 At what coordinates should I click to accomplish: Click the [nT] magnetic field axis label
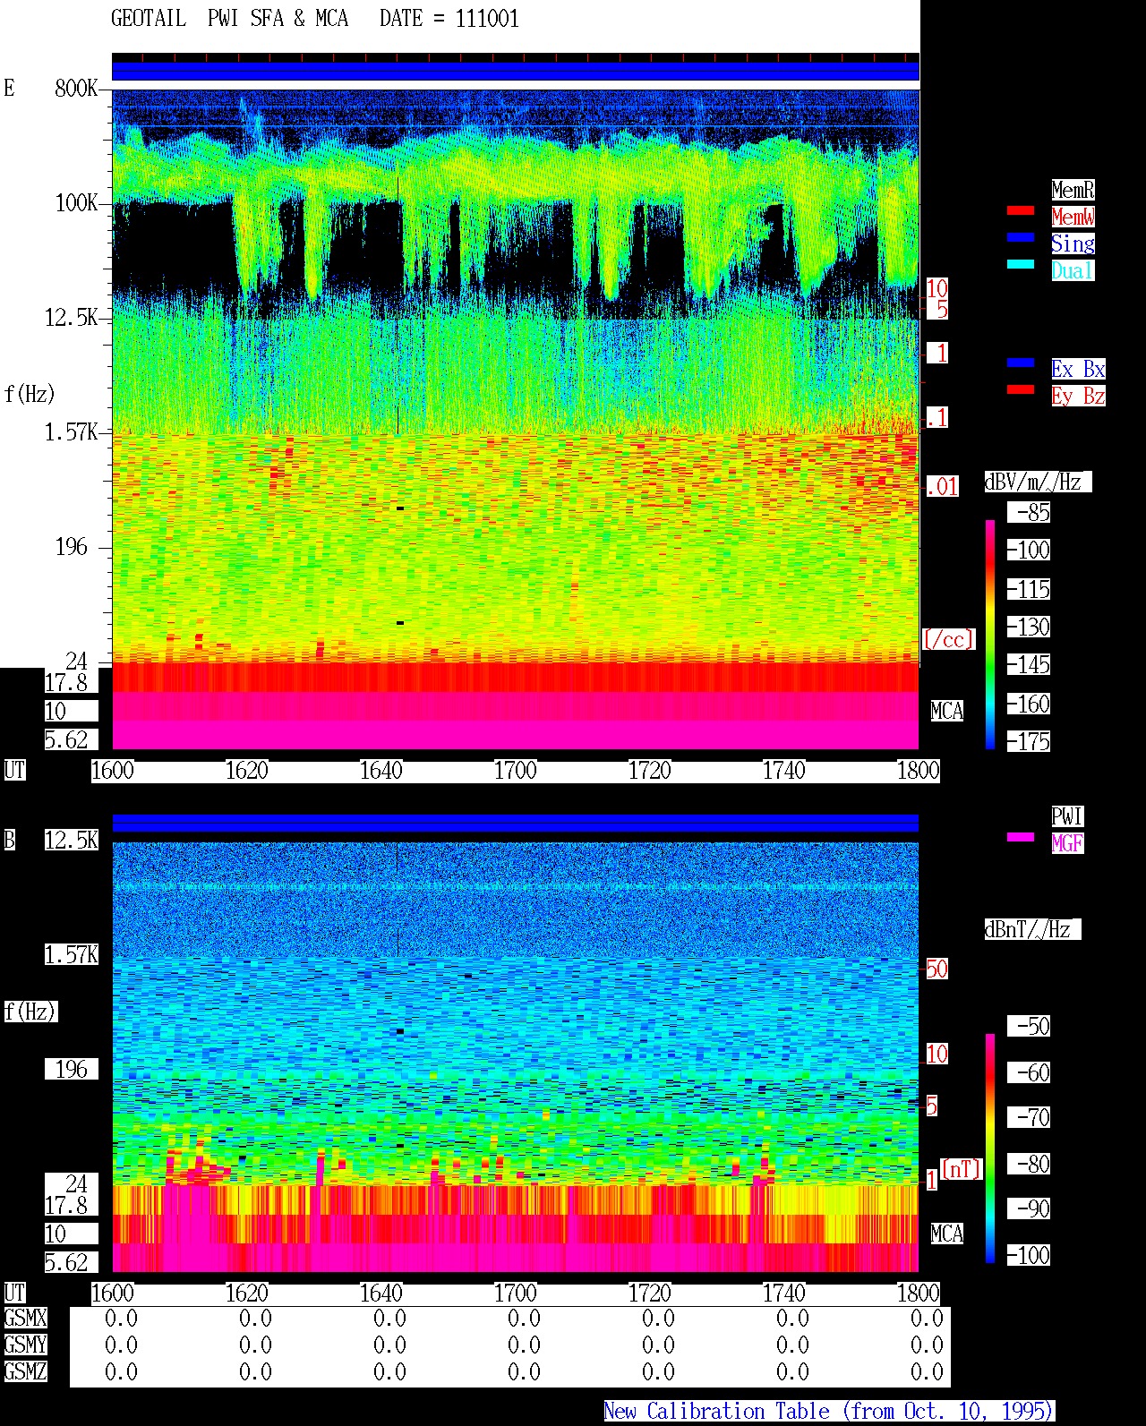pos(962,1168)
